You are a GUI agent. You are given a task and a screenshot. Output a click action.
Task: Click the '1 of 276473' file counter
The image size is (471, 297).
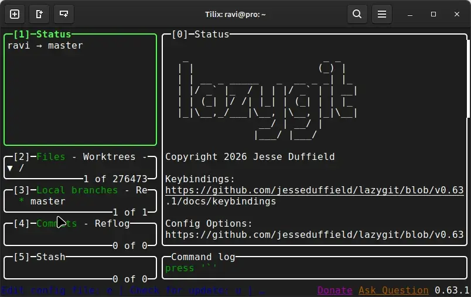click(115, 179)
